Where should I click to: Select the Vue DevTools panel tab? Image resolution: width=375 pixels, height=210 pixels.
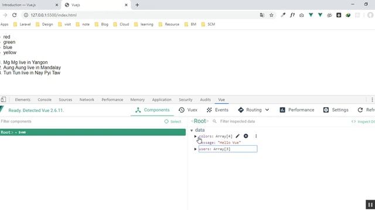coord(221,100)
